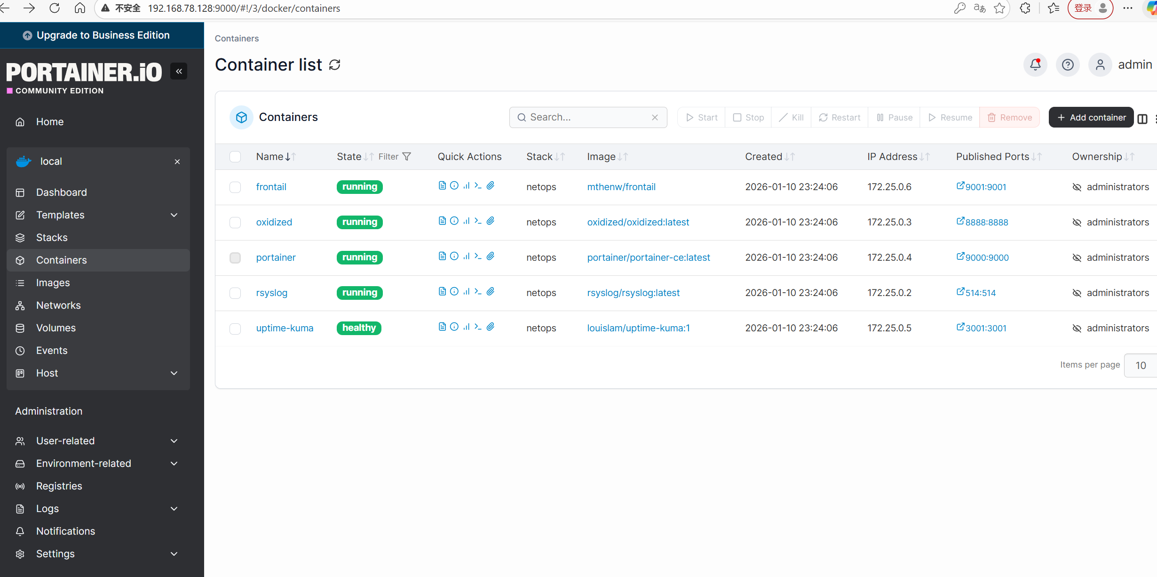The width and height of the screenshot is (1157, 577).
Task: Open the table column settings icon
Action: click(1142, 119)
